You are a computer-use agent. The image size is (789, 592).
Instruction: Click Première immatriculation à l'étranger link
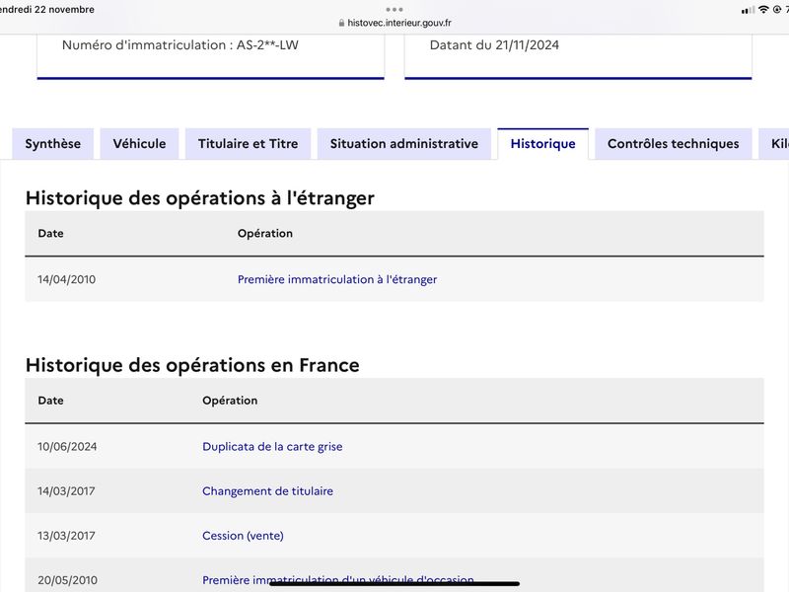(337, 279)
